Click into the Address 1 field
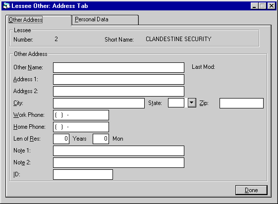 point(118,79)
